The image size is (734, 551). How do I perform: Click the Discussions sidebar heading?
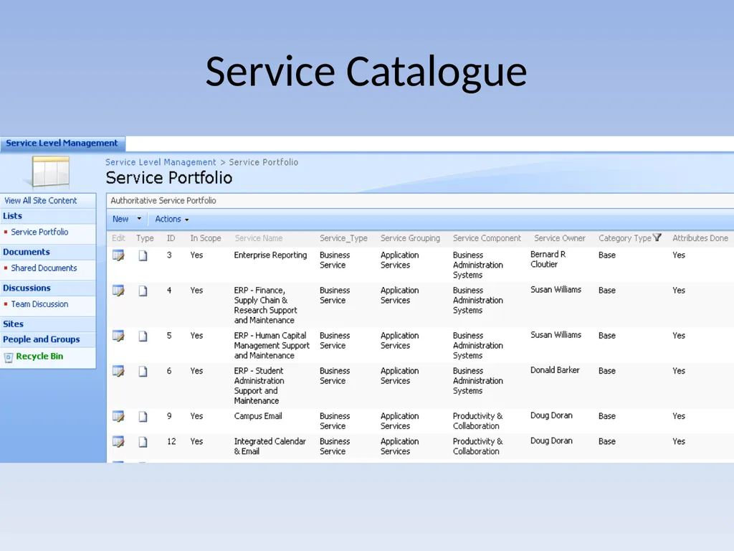27,288
